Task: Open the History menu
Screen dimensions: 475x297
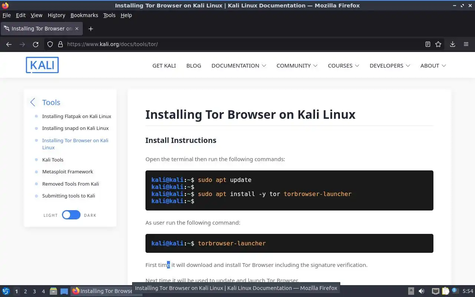Action: click(x=56, y=15)
